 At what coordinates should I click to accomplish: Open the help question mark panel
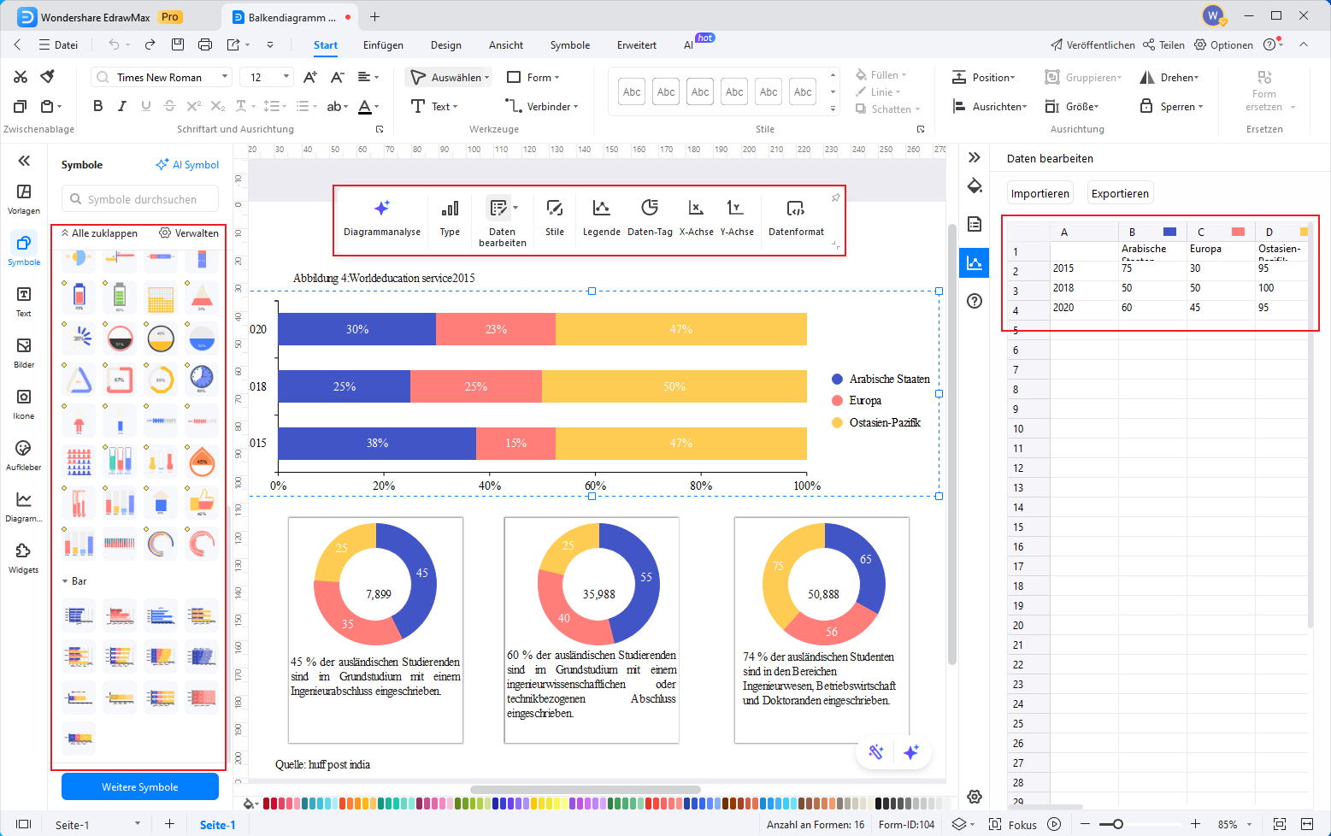(975, 301)
